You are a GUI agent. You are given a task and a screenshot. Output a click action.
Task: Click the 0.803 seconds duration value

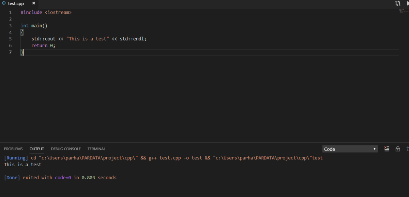click(x=99, y=178)
